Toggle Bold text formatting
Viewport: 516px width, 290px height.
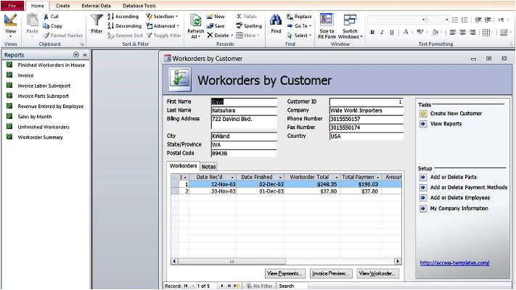pyautogui.click(x=372, y=32)
